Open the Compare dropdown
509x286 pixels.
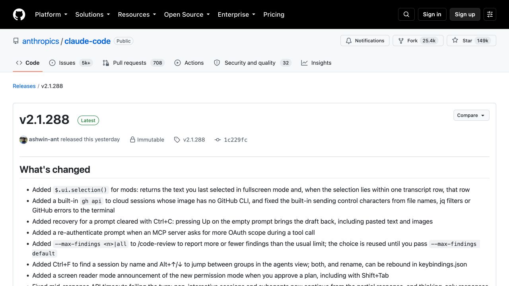(x=471, y=115)
